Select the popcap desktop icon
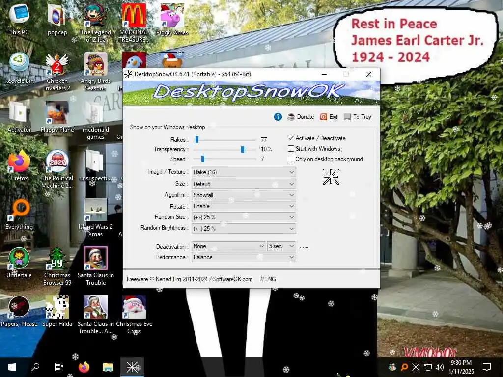503x377 pixels. point(57,19)
